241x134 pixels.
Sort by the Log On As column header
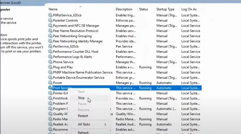pyautogui.click(x=189, y=9)
